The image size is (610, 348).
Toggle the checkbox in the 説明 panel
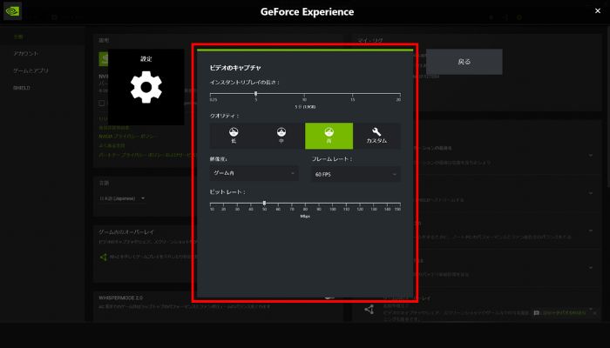click(102, 103)
